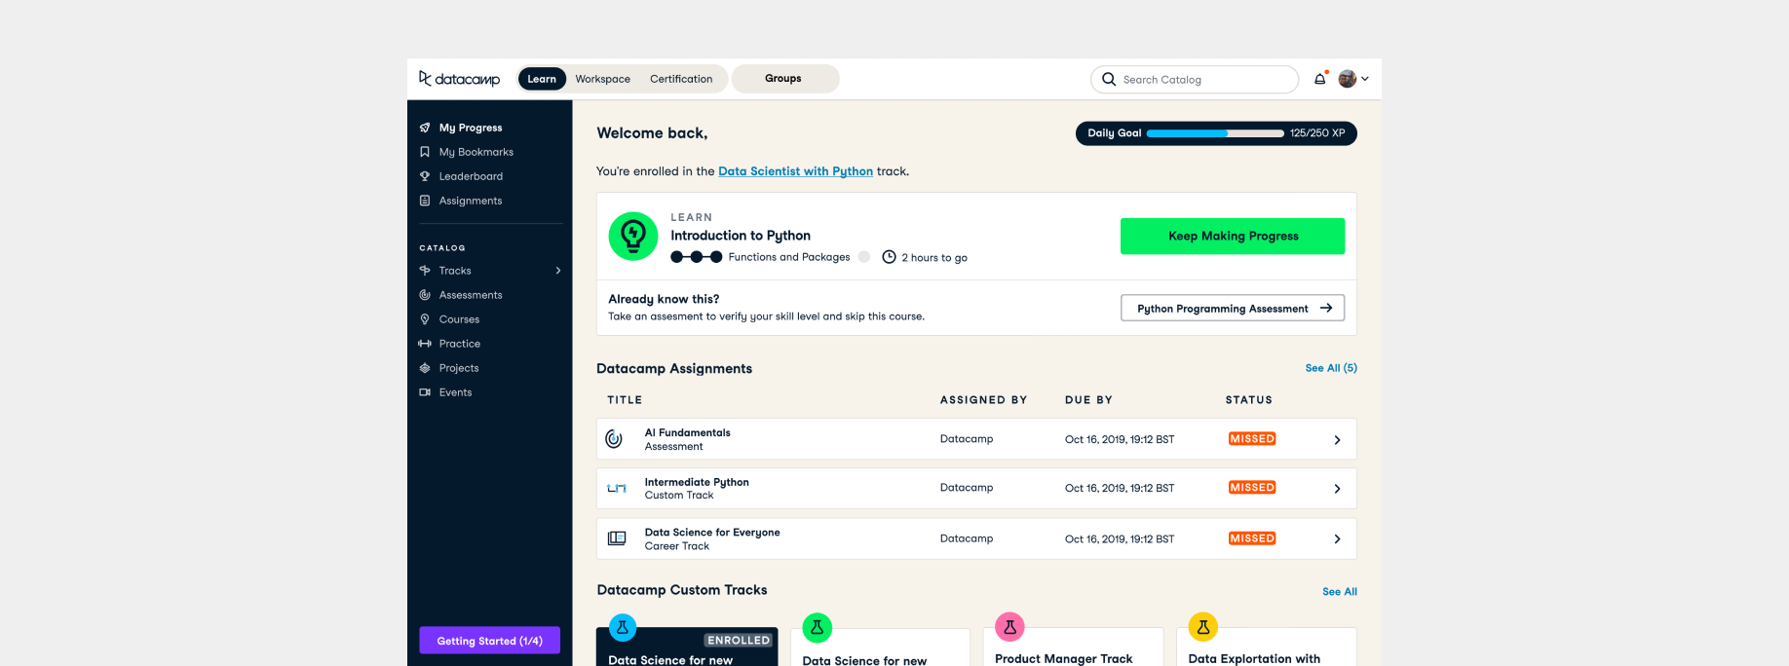Click the Daily Goal progress bar

(1215, 133)
